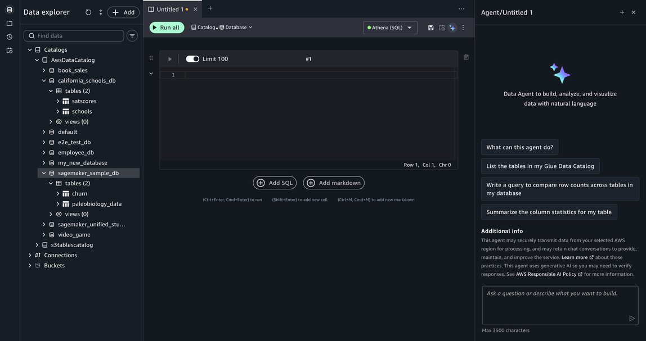Expand views (0) under california_schools_db
Viewport: 646px width, 341px height.
click(51, 122)
